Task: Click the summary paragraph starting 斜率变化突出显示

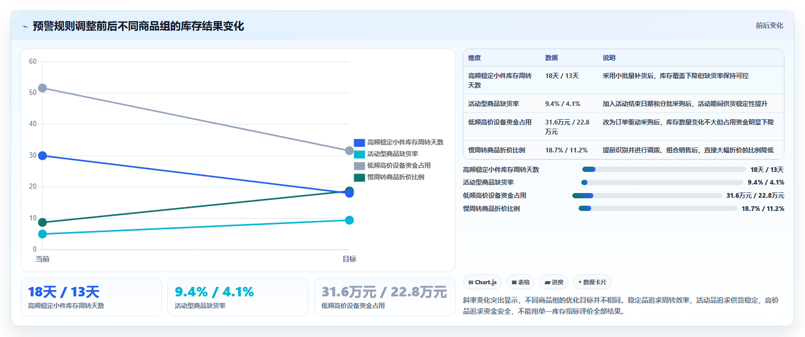Action: tap(621, 305)
